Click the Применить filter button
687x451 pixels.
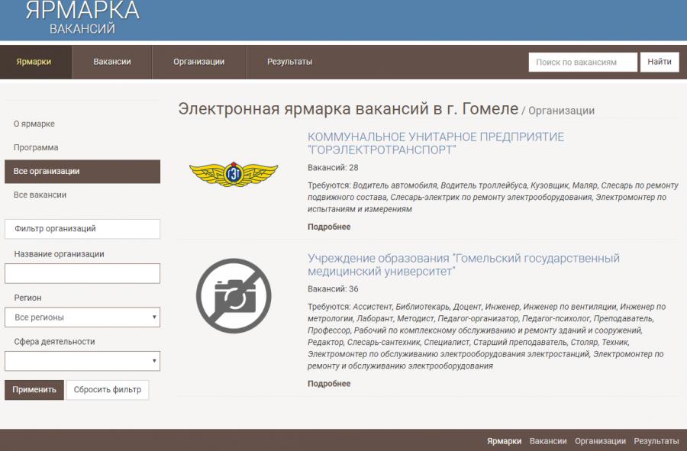[34, 390]
